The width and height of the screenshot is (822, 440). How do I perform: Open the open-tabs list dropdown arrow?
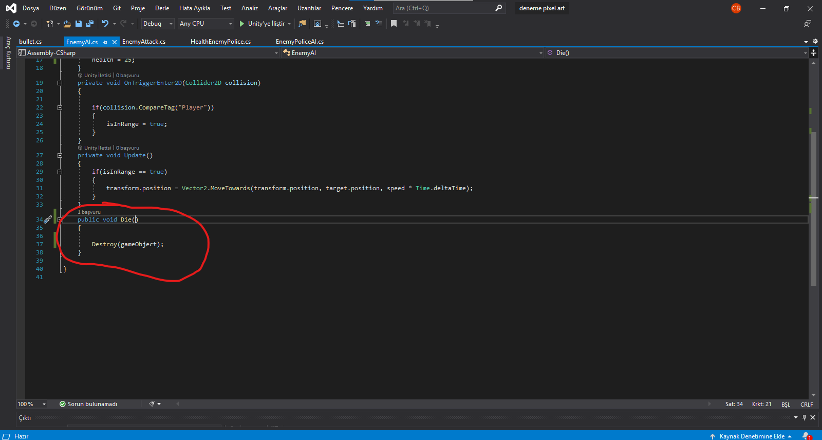click(806, 42)
